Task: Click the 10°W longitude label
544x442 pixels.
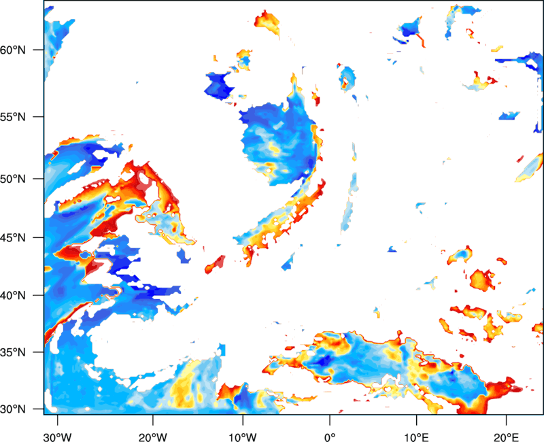Action: (x=243, y=437)
